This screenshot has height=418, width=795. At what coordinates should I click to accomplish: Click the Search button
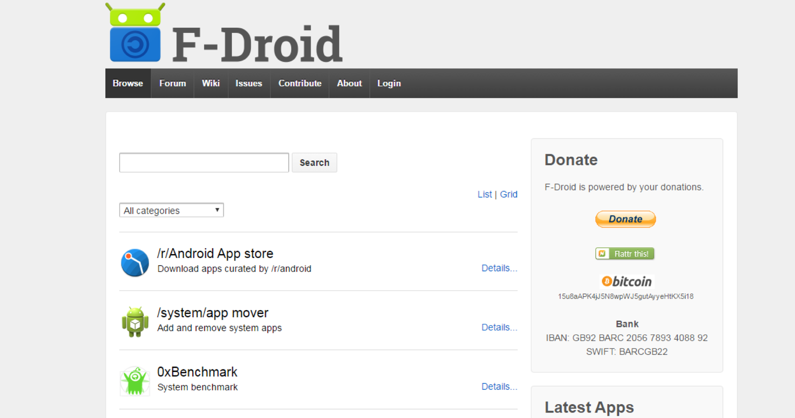(x=315, y=163)
